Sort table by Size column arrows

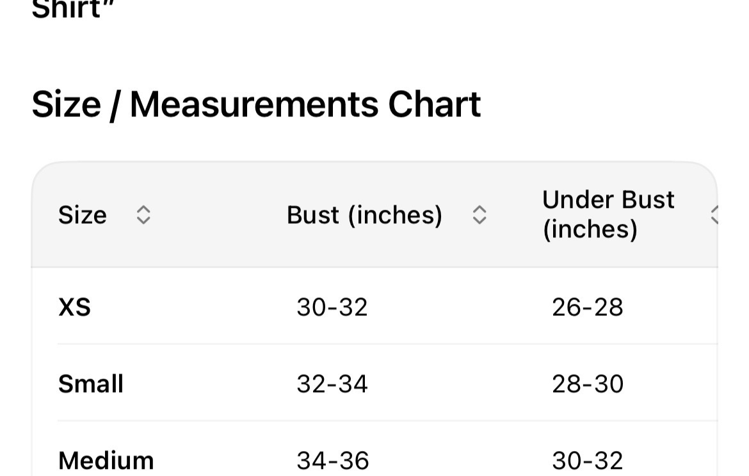143,215
